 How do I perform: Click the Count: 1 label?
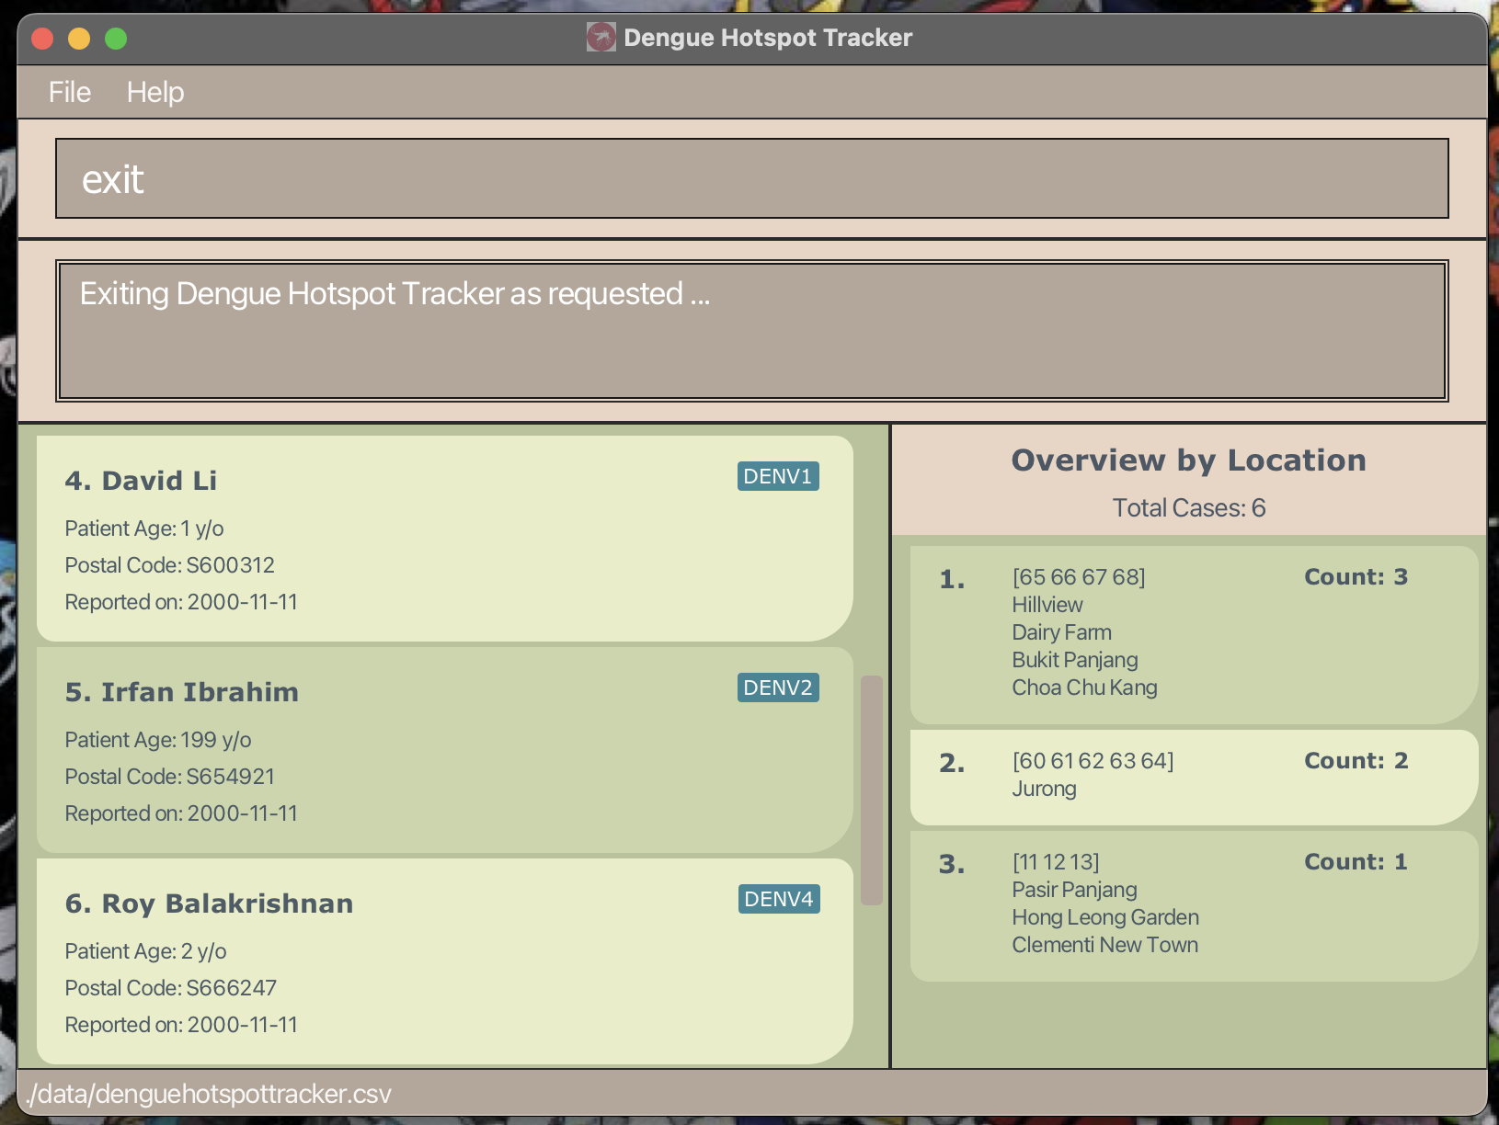tap(1356, 862)
